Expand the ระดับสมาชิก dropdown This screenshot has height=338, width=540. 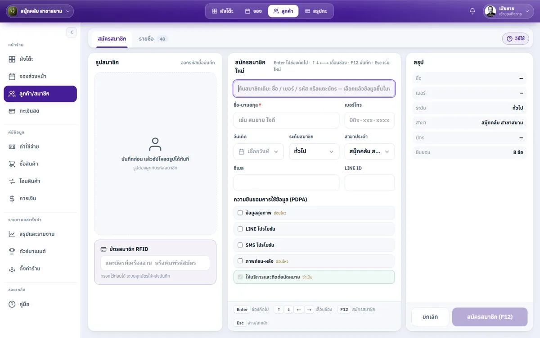click(314, 151)
